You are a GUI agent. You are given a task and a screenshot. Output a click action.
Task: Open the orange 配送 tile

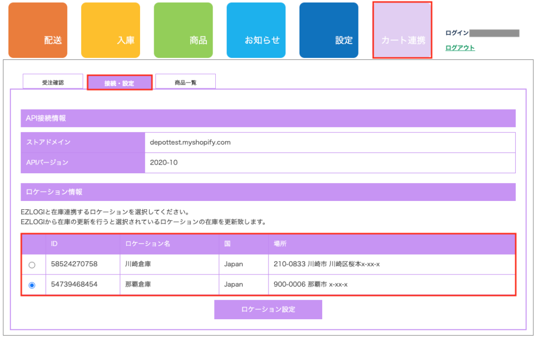[x=38, y=31]
